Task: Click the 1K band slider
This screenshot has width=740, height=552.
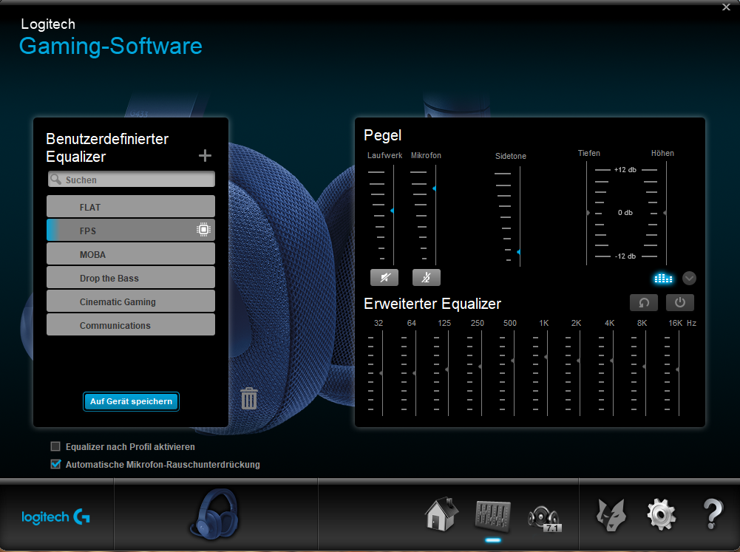Action: (546, 357)
